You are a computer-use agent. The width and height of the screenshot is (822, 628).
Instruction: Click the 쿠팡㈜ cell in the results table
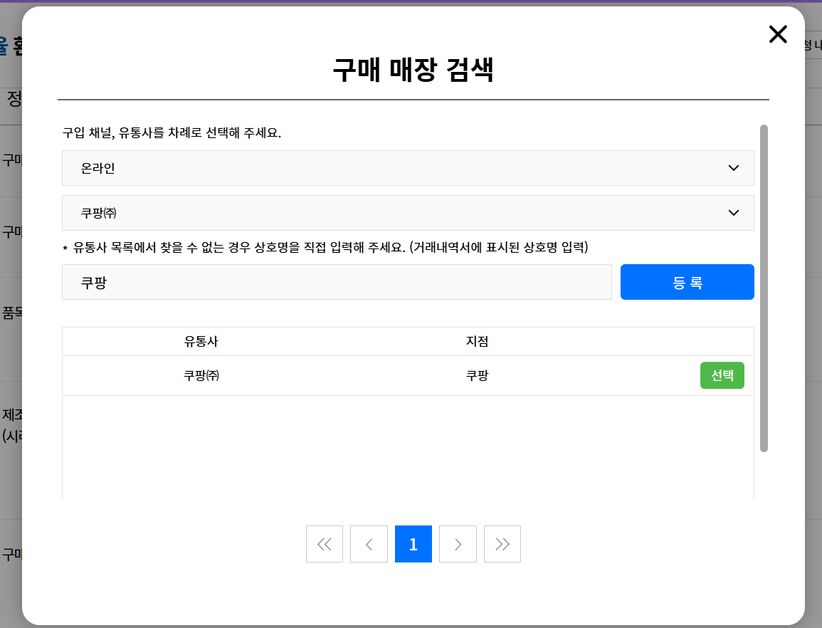click(201, 376)
